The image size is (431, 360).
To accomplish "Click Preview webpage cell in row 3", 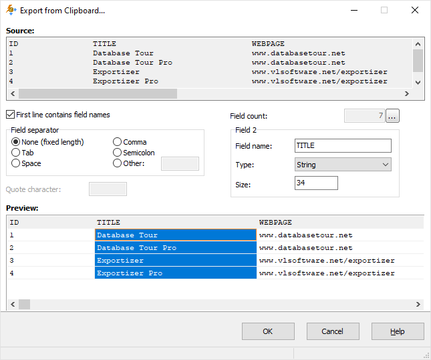I will coord(340,260).
